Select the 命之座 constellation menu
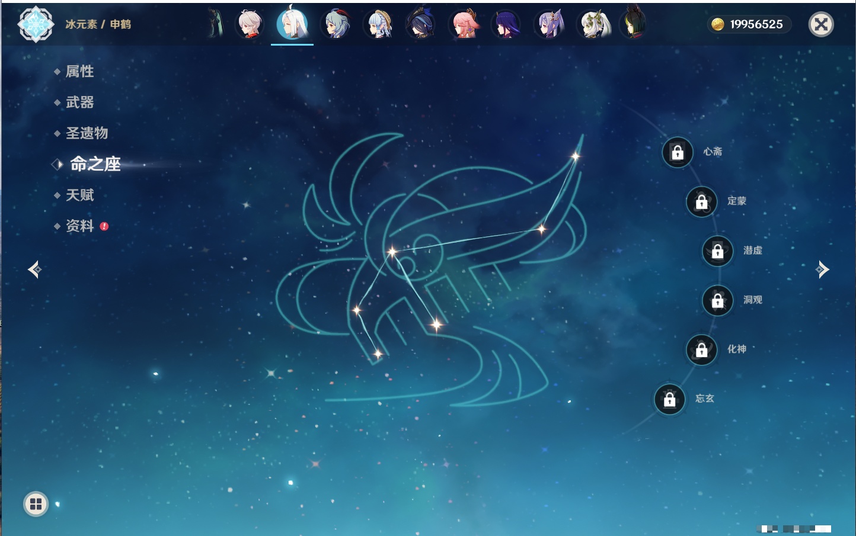Viewport: 856px width, 536px height. pyautogui.click(x=95, y=164)
